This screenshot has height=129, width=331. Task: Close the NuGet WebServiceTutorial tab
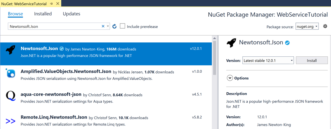point(58,4)
